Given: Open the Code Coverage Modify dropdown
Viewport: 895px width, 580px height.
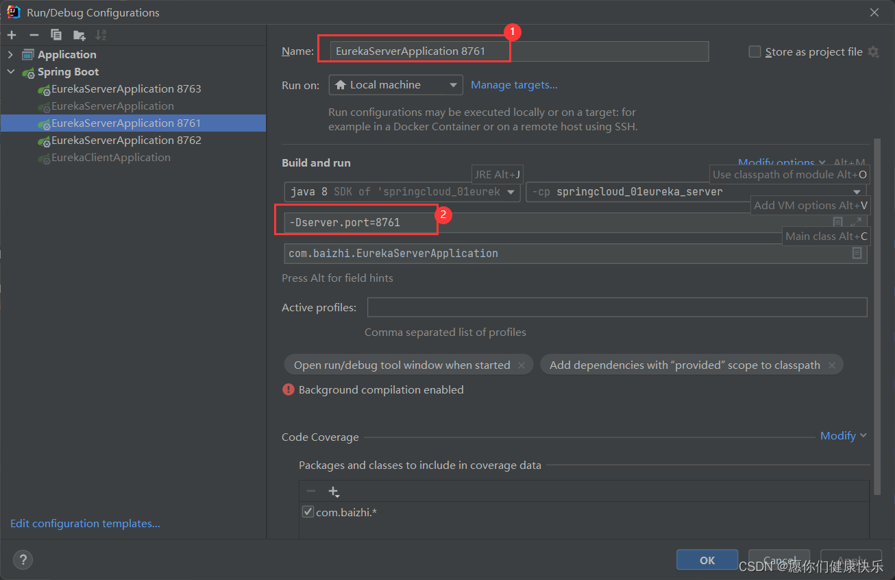Looking at the screenshot, I should tap(844, 436).
